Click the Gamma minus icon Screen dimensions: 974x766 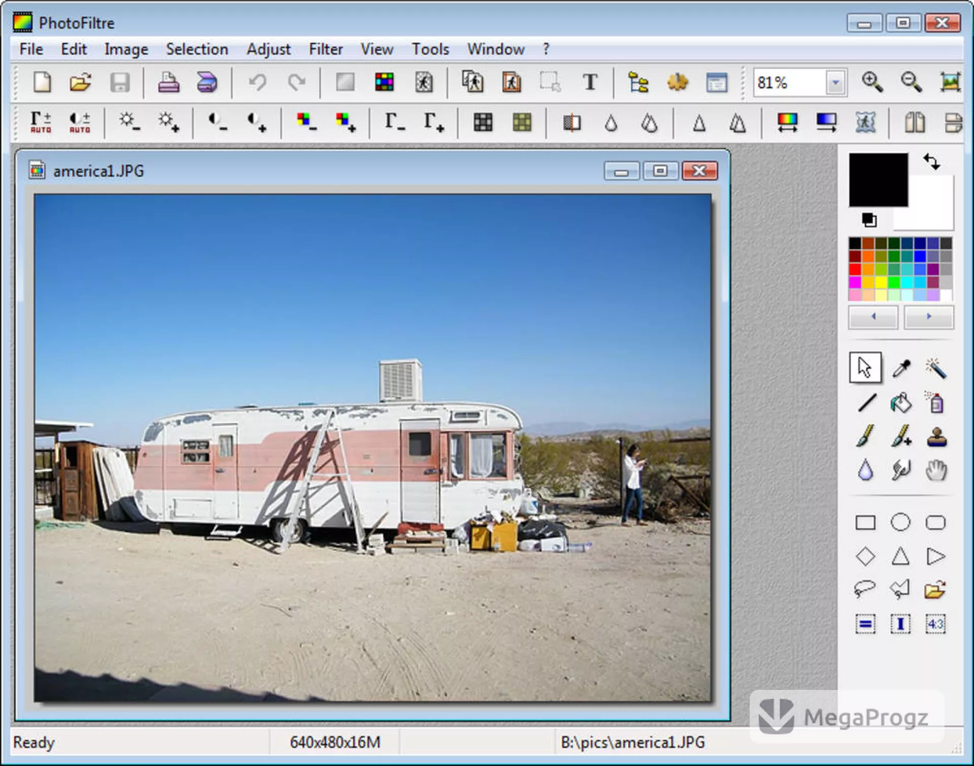(x=395, y=122)
